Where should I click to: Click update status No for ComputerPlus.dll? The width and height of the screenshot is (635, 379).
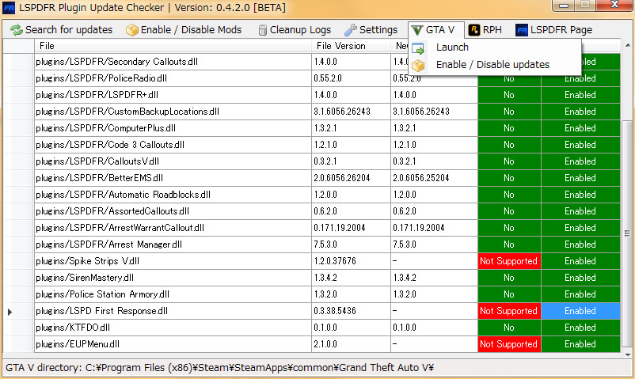tap(509, 128)
